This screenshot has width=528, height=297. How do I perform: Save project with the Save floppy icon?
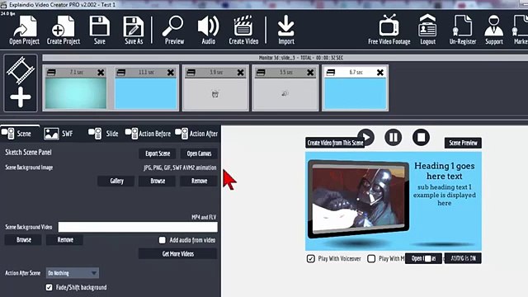pos(99,31)
